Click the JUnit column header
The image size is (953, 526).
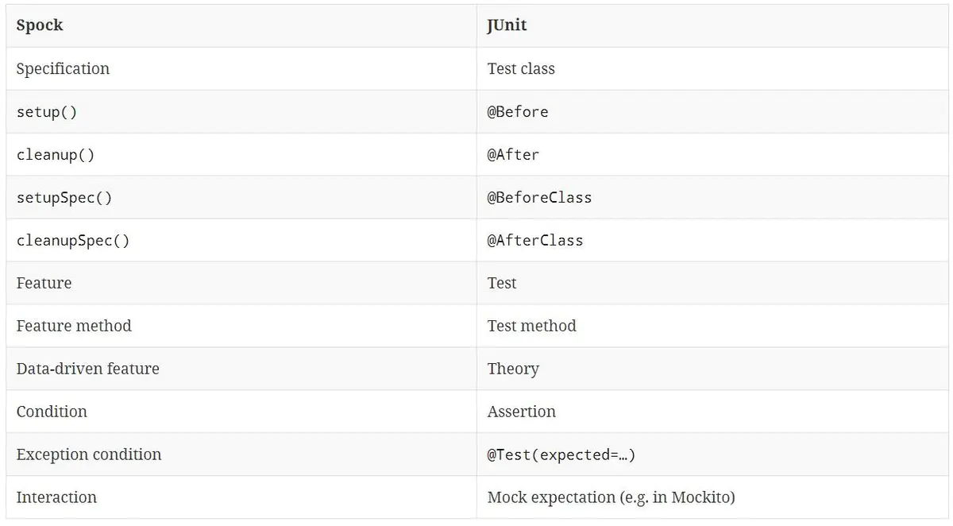tap(507, 25)
